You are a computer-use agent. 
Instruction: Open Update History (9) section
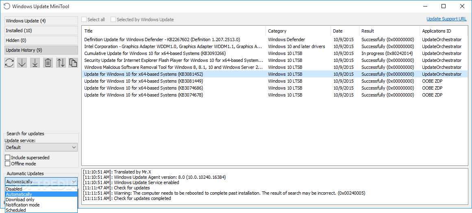coord(41,50)
